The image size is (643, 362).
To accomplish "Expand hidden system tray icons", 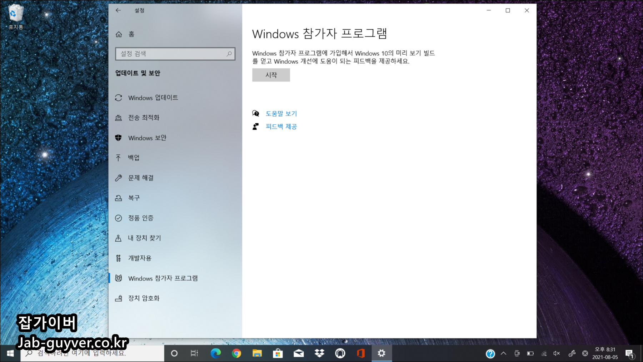I will click(503, 353).
